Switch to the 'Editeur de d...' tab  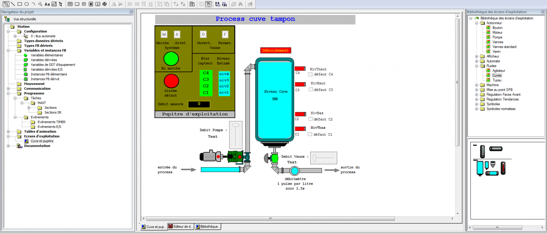click(181, 226)
